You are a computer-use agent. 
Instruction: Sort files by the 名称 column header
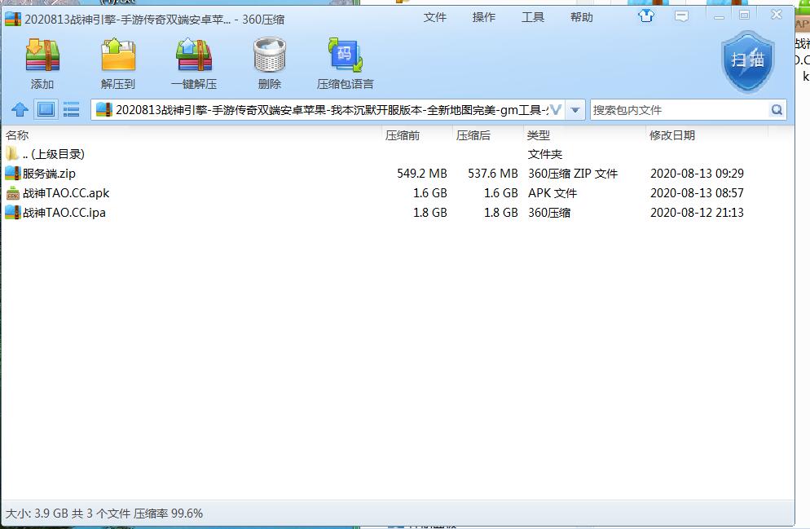17,135
